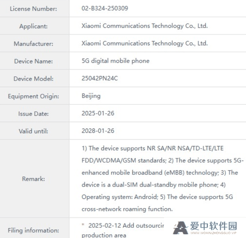Click the value 5G digital mobile phone

(116, 61)
